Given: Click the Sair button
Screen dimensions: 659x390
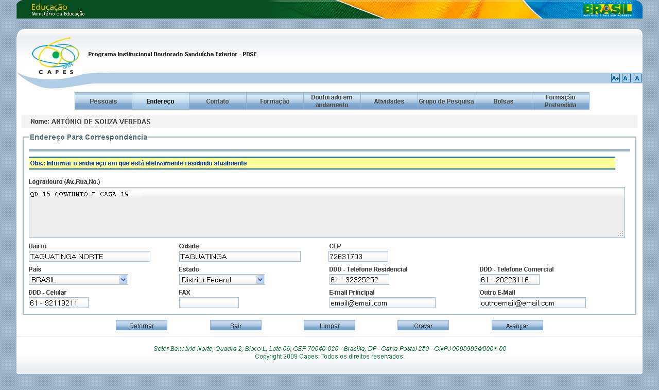Looking at the screenshot, I should pos(236,326).
